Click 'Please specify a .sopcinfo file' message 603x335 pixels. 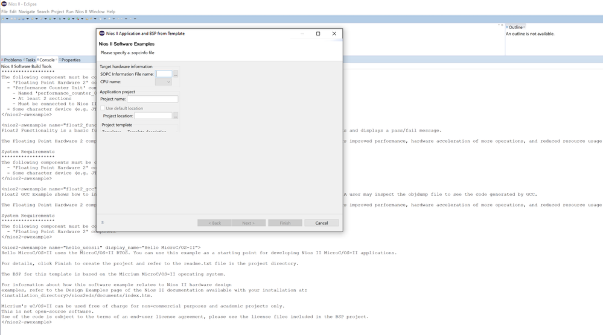click(127, 52)
